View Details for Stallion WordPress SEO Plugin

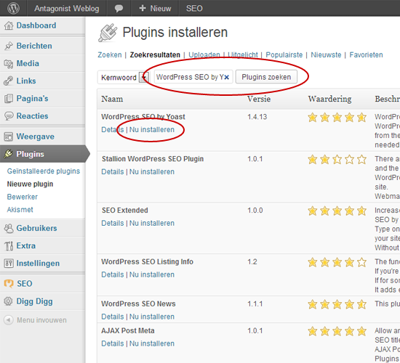click(x=113, y=171)
